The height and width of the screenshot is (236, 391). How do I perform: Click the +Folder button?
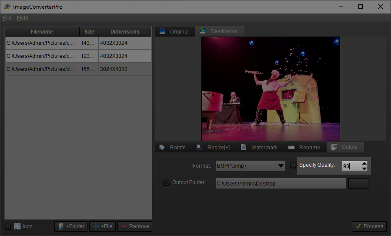click(71, 226)
